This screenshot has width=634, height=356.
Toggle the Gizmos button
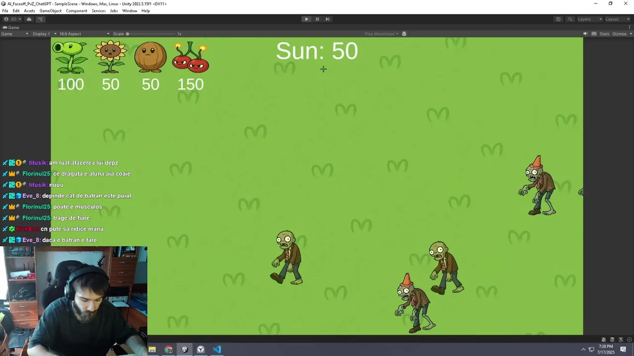pos(619,34)
